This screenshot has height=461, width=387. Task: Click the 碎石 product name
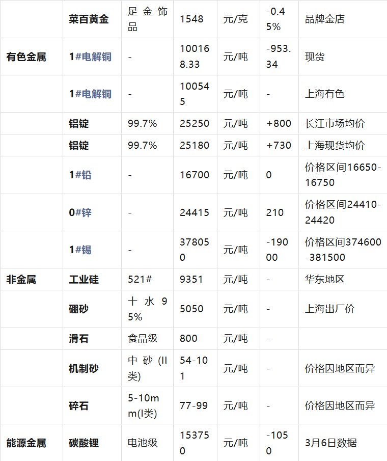point(79,405)
